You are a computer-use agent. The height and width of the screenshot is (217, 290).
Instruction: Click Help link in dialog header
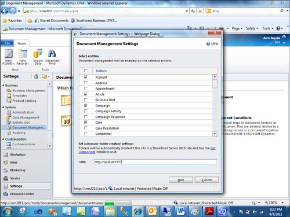215,43
